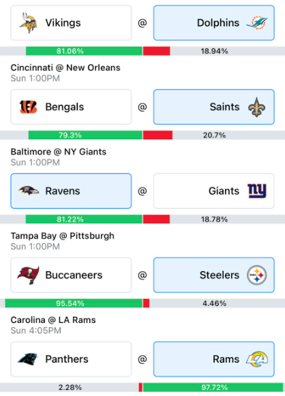
Task: Click the Bengals striped B logo
Action: pyautogui.click(x=28, y=107)
